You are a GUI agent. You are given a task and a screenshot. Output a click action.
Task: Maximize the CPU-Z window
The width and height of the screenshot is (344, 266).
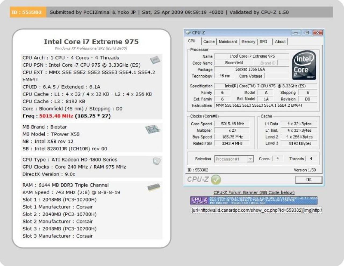(x=306, y=33)
